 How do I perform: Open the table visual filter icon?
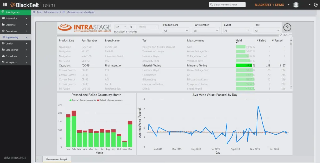tap(281, 35)
